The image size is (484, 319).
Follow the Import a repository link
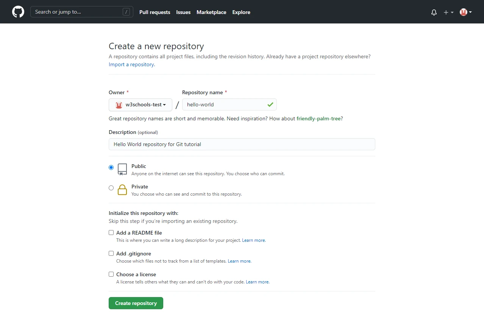coord(131,64)
